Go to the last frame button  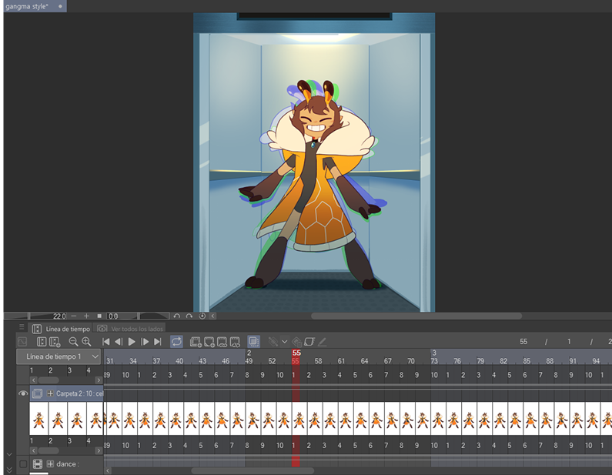point(157,342)
